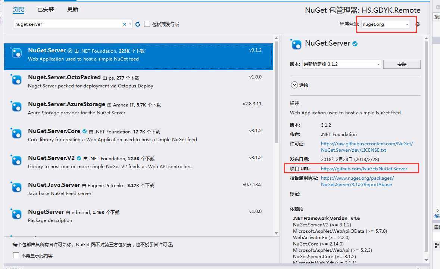Viewport: 440px width, 269px height.
Task: Click dependency NuGet.Server.V2 (>= 3.1.2)
Action: point(322,225)
